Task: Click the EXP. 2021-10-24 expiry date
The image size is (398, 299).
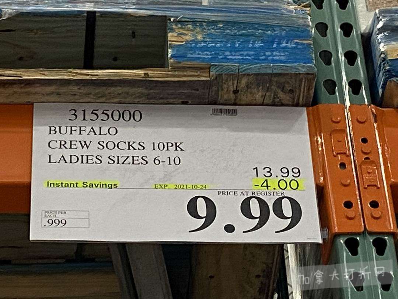Action: 180,187
